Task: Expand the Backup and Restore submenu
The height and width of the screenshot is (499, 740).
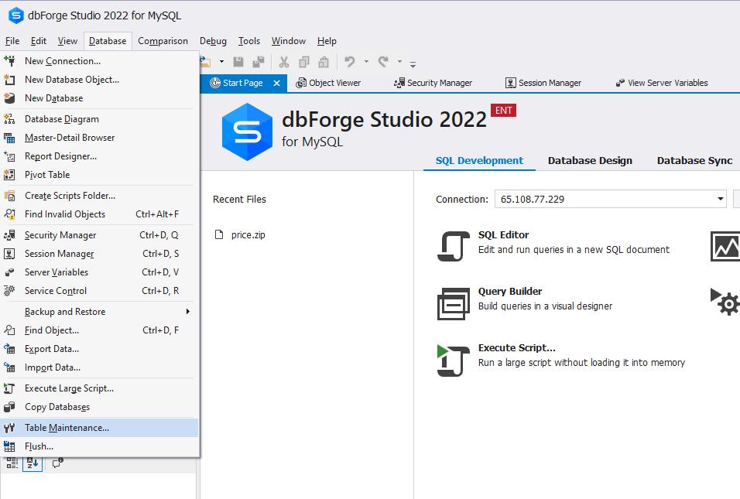Action: [x=99, y=311]
